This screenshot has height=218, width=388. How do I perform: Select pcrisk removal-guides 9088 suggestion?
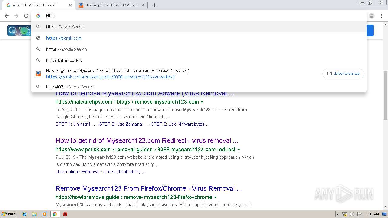[199, 74]
